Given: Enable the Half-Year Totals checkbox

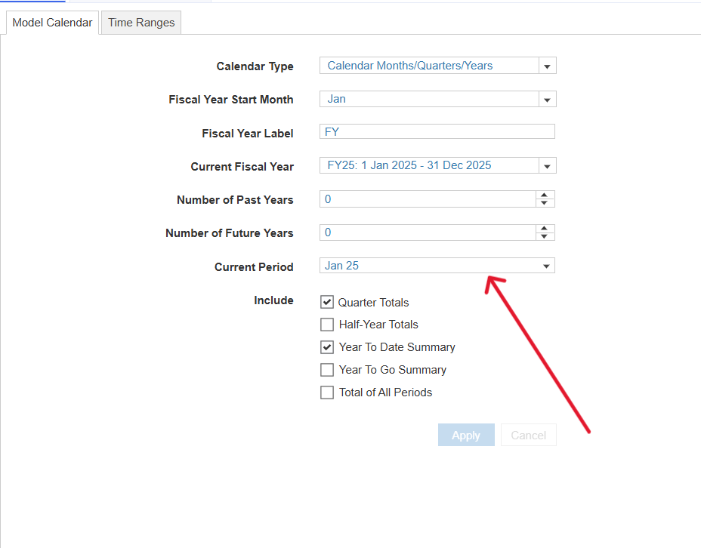Looking at the screenshot, I should (x=327, y=325).
